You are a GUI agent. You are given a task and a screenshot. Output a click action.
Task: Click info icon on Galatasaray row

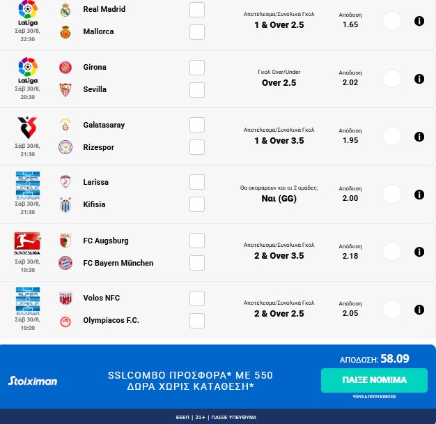[419, 137]
